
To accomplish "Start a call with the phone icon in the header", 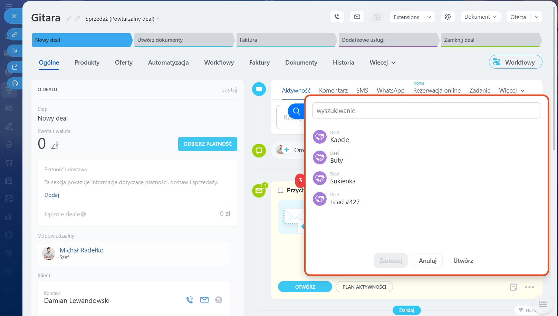I will (x=337, y=17).
